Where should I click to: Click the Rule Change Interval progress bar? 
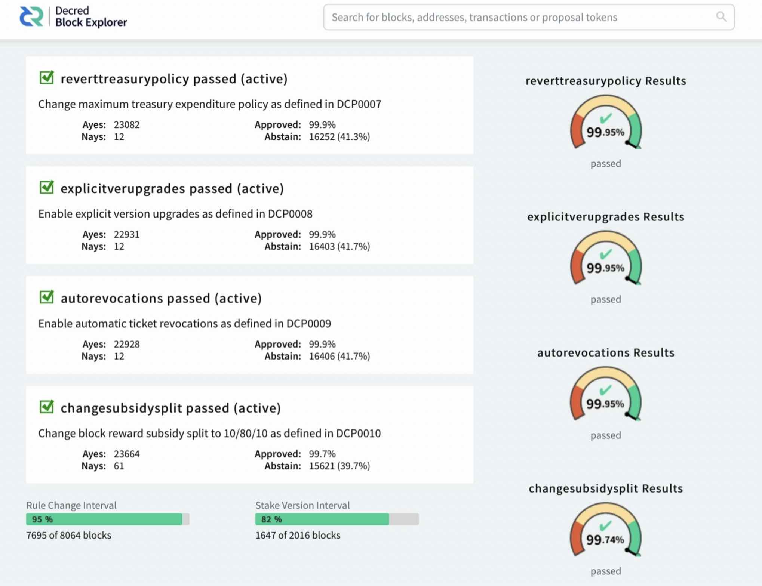pos(108,519)
